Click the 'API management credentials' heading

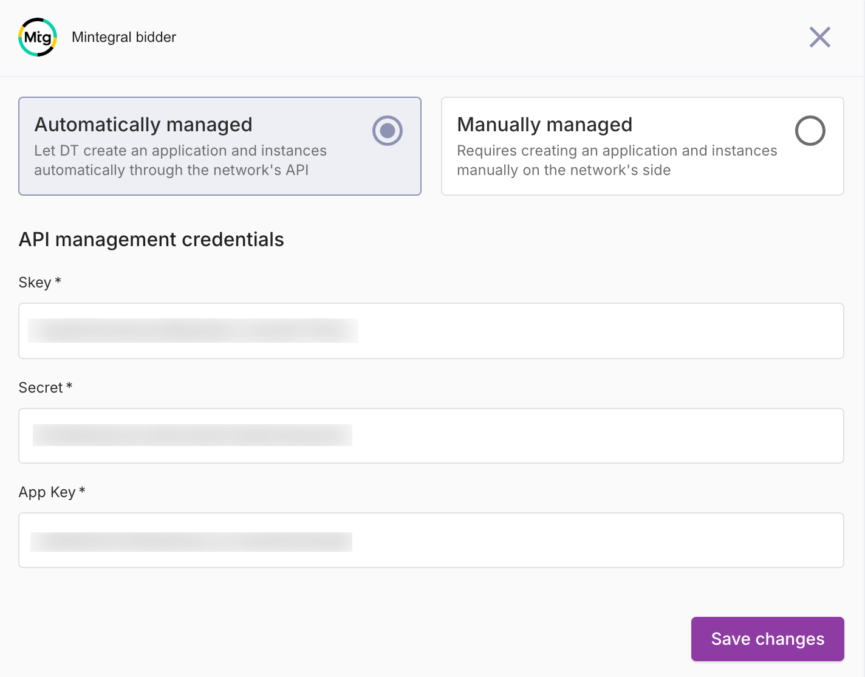pos(151,239)
